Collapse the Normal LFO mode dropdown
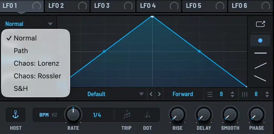This screenshot has height=134, width=274. click(x=29, y=24)
